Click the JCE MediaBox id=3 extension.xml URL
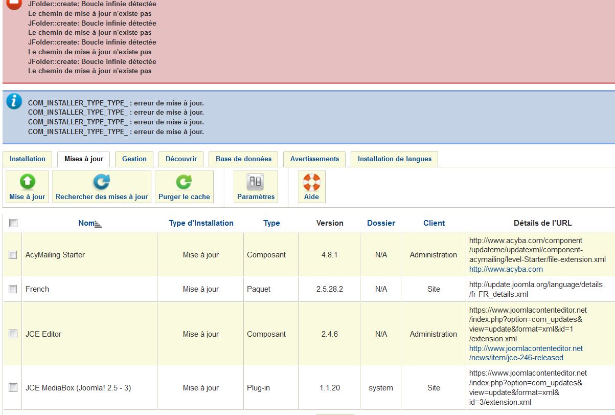Viewport: 615px width, 415px height. click(x=528, y=388)
